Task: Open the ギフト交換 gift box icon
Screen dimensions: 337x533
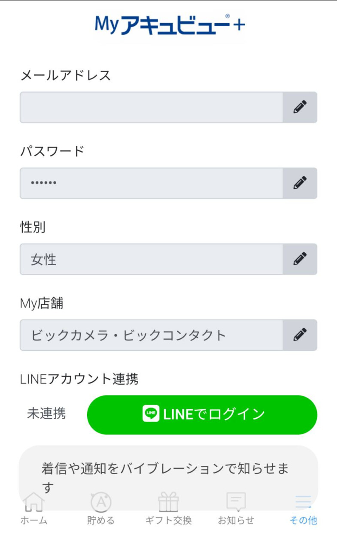Action: coord(168,502)
